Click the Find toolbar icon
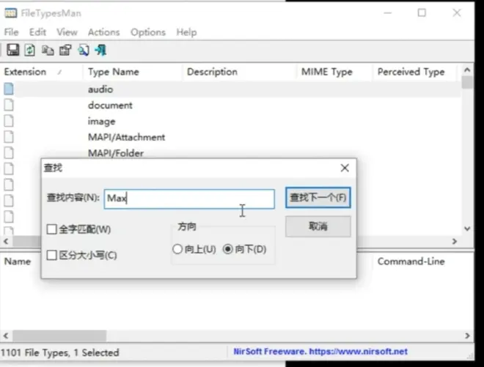The height and width of the screenshot is (367, 484). point(83,51)
